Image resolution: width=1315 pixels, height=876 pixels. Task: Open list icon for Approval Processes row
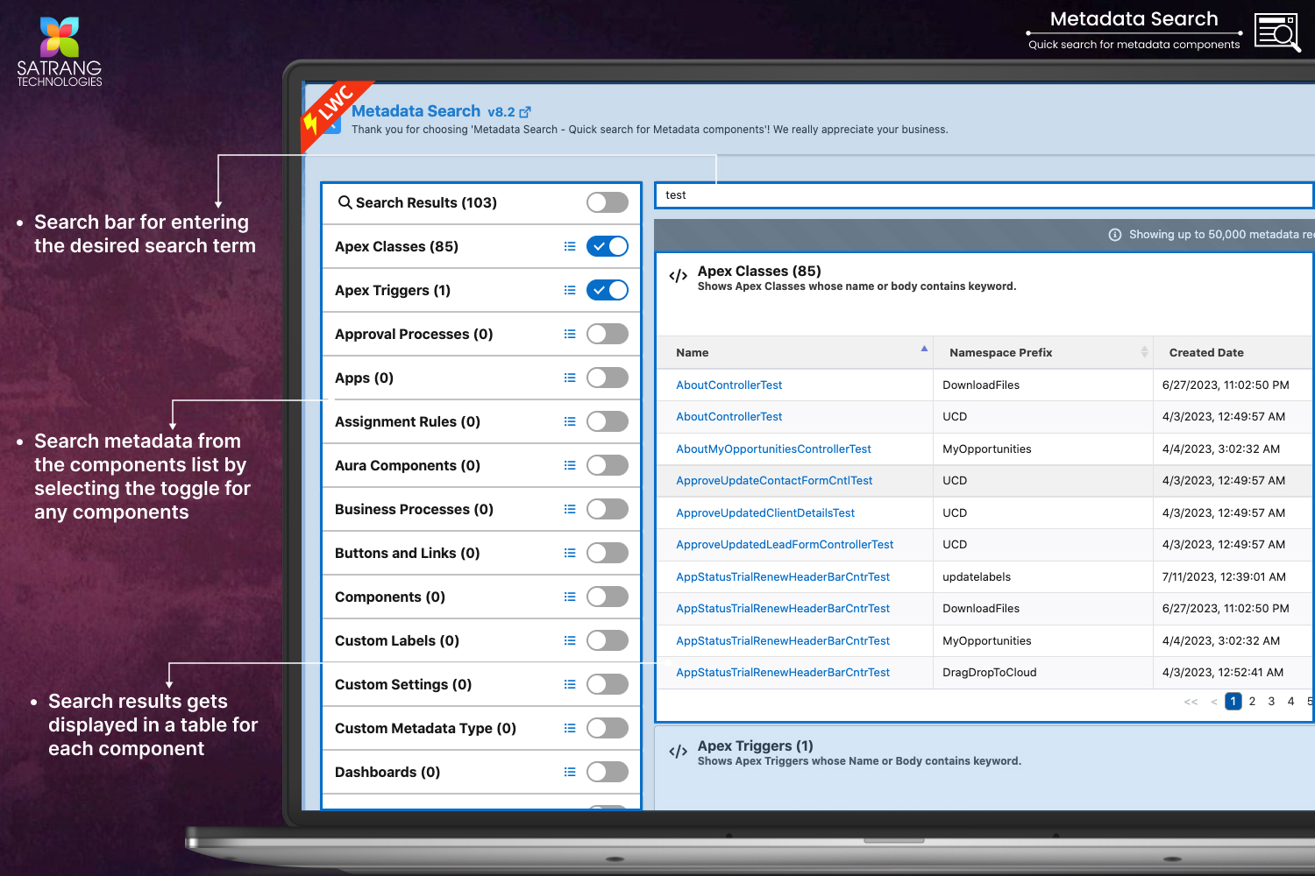570,334
